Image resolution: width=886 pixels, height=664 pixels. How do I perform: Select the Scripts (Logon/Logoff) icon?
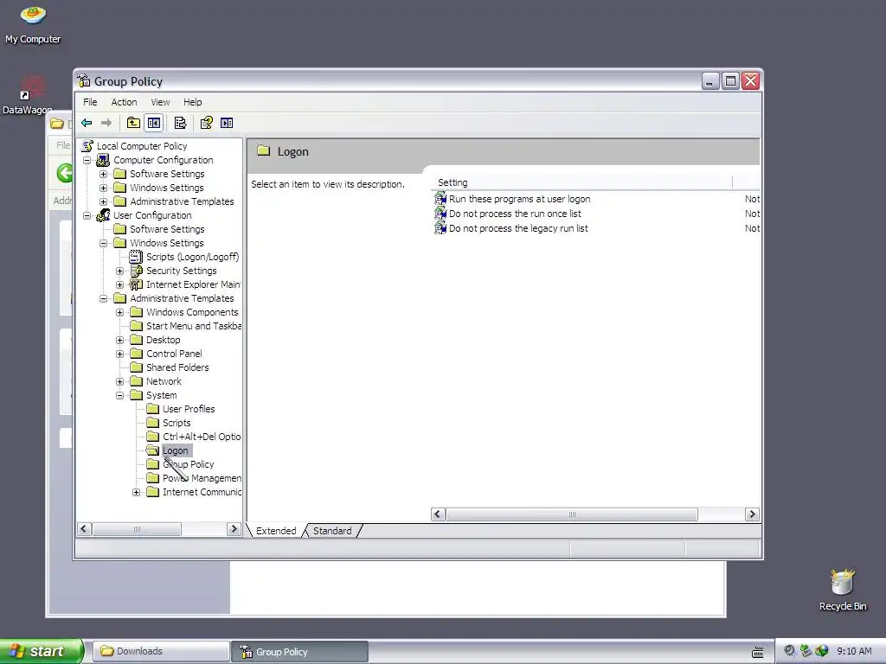click(136, 257)
